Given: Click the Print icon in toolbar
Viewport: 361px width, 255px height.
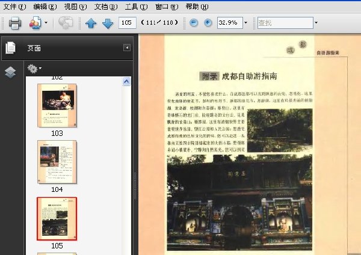Looking at the screenshot, I should pyautogui.click(x=15, y=23).
